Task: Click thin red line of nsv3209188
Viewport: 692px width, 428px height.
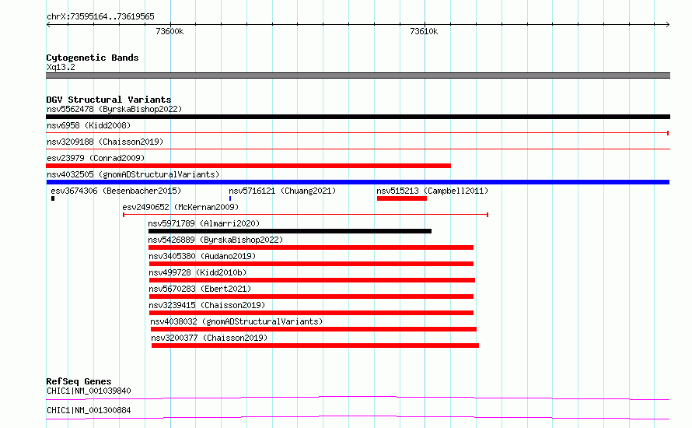Action: [358, 149]
